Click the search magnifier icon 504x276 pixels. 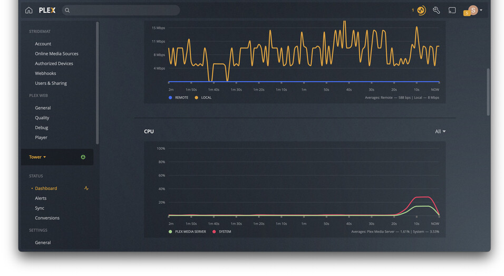(x=67, y=11)
